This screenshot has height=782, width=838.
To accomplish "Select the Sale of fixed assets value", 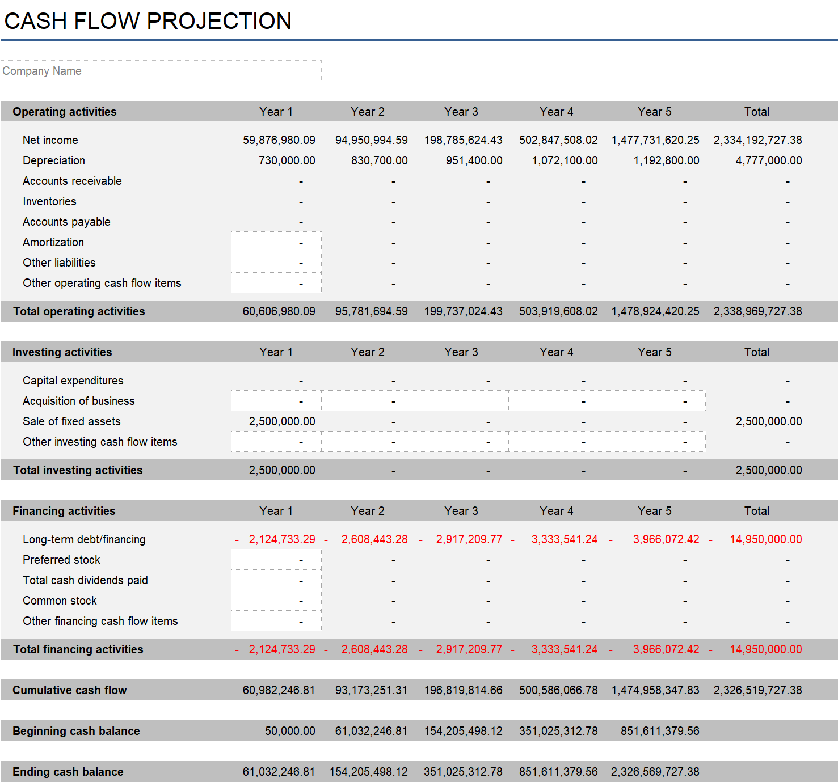I will pyautogui.click(x=282, y=421).
